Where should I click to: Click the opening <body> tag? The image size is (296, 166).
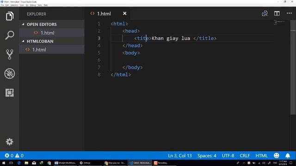131,53
